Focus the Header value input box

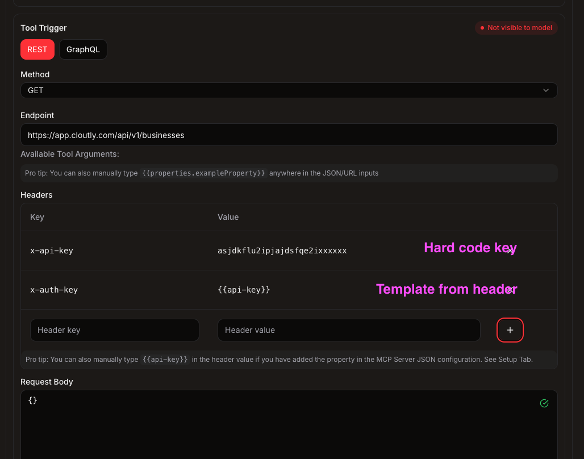[348, 329]
